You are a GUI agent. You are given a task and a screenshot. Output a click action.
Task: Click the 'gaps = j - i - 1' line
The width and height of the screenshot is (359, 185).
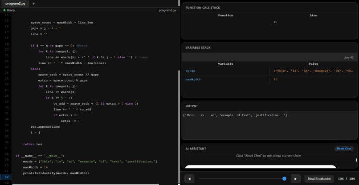(45, 28)
